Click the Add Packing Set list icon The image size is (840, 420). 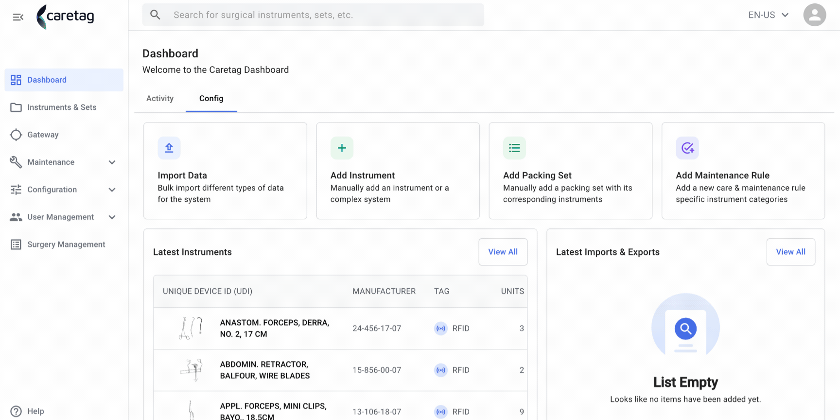[x=514, y=148]
